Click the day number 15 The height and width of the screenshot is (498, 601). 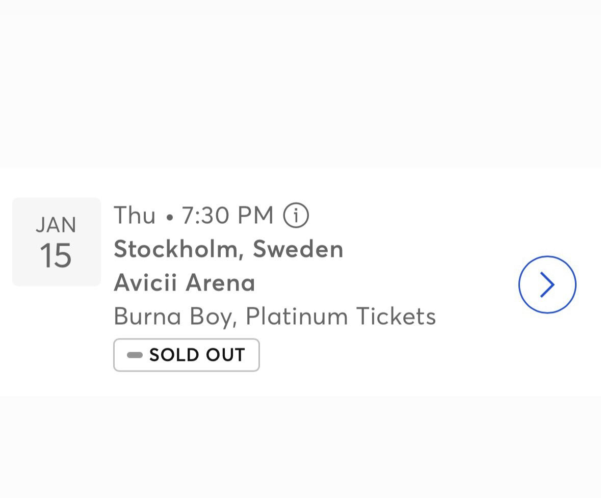coord(56,256)
